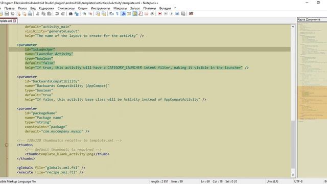
Task: Click the recipe.xml.ftl line
Action: tap(50, 172)
